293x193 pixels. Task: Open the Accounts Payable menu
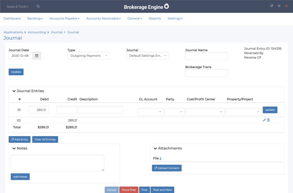64,18
